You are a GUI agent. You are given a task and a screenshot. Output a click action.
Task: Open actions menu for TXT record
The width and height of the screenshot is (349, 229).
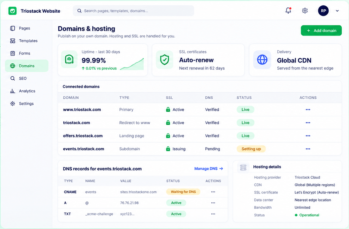point(213,214)
